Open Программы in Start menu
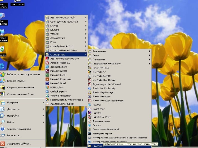This screenshot has height=148, width=198. click(23, 103)
